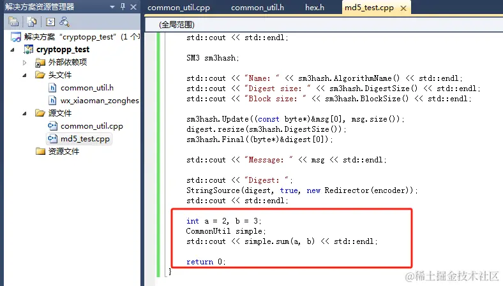Viewport: 503px width, 286px height.
Task: Click the "Block size: " string literal
Action: click(275, 99)
